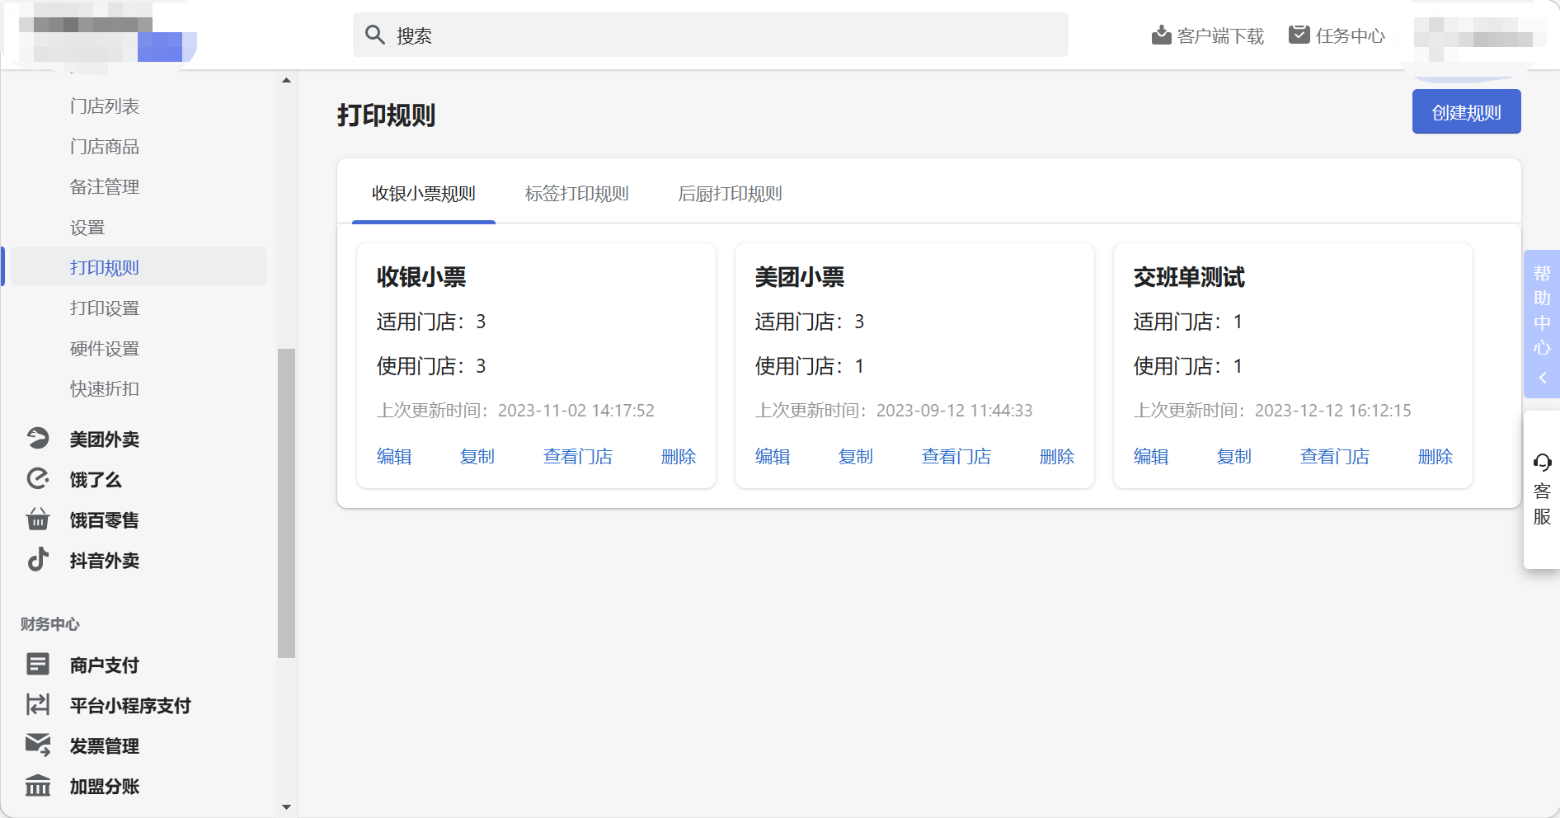
Task: Edit the 交班单测试 rule
Action: click(1151, 456)
